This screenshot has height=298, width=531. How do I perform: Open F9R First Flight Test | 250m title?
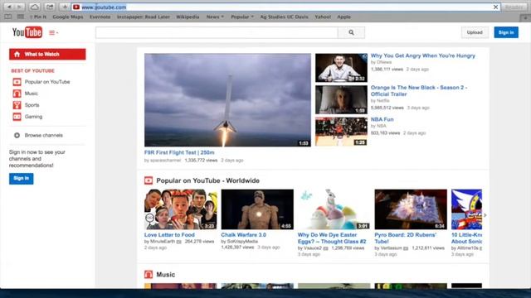point(179,152)
